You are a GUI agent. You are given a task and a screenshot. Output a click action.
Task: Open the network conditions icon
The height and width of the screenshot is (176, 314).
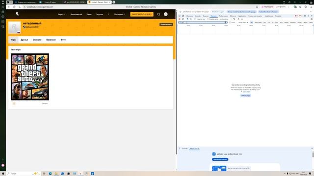click(x=234, y=19)
